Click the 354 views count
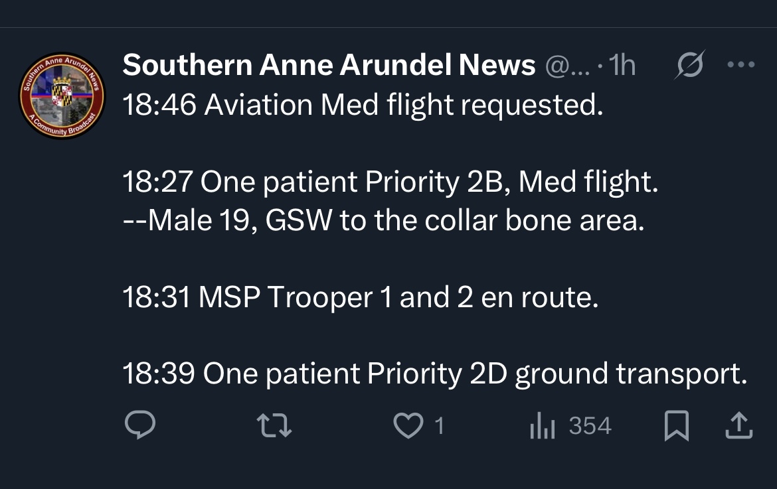The image size is (777, 489). pos(590,426)
